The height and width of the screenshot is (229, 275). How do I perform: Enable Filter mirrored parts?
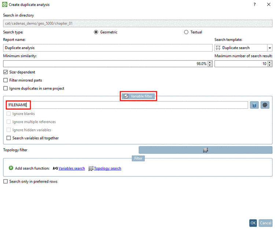(5, 80)
